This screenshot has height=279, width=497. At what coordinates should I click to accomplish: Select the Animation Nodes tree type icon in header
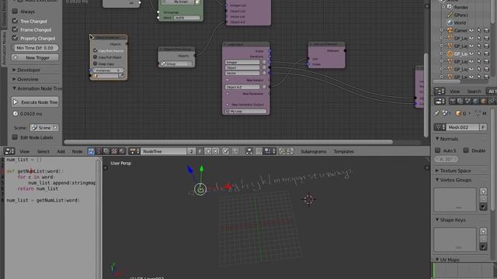point(91,152)
